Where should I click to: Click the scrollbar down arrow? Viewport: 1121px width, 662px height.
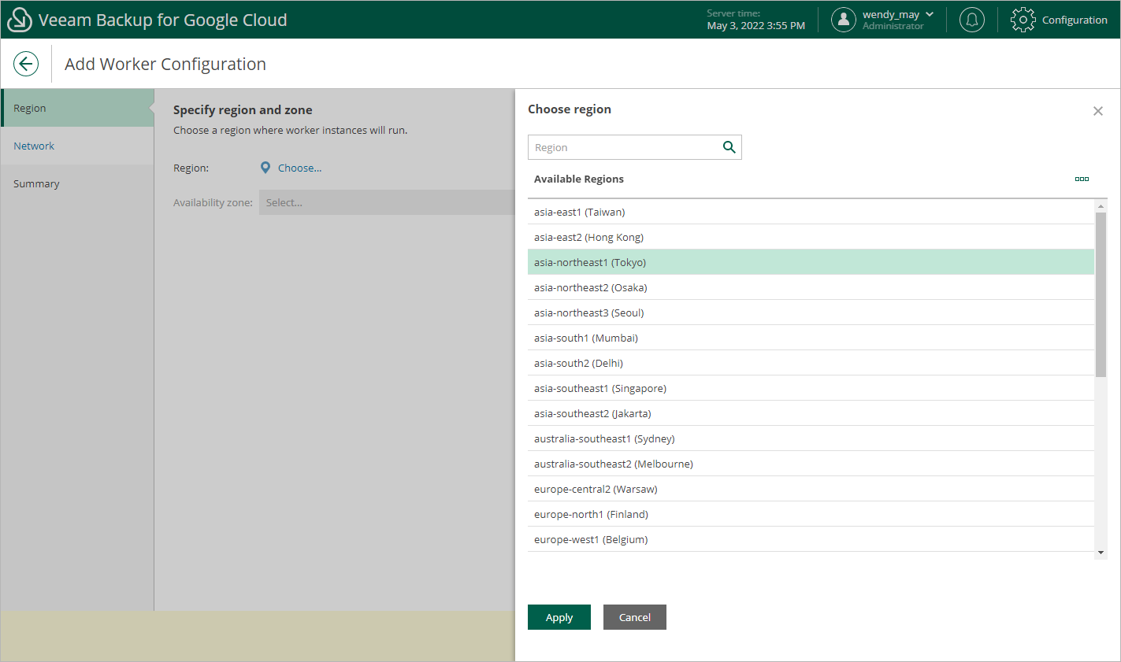pos(1101,553)
